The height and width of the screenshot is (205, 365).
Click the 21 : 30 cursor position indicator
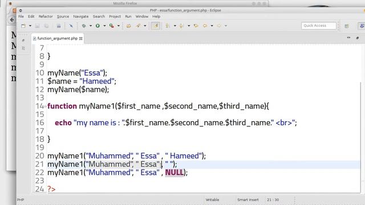[x=273, y=200]
